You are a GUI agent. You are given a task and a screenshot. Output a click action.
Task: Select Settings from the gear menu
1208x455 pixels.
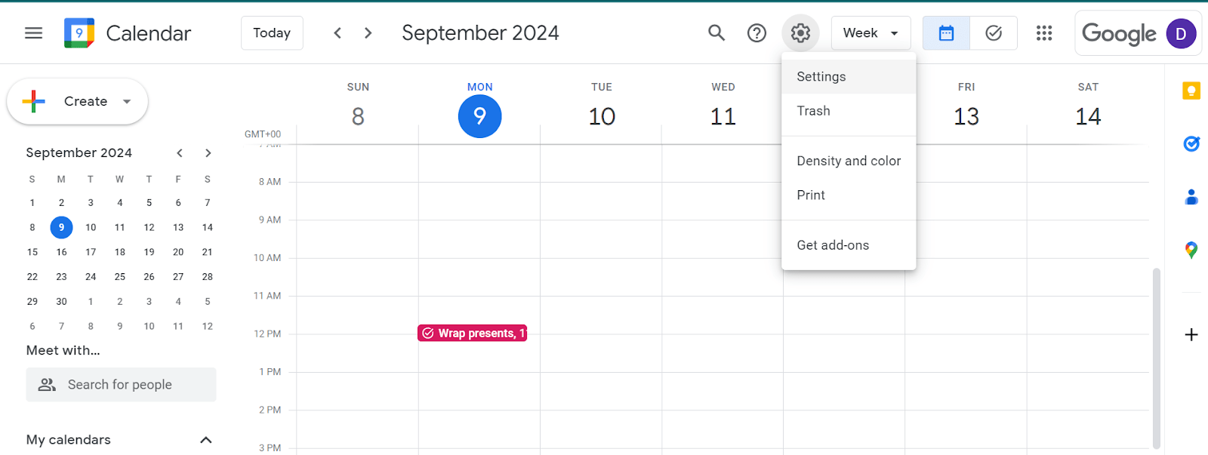click(821, 77)
